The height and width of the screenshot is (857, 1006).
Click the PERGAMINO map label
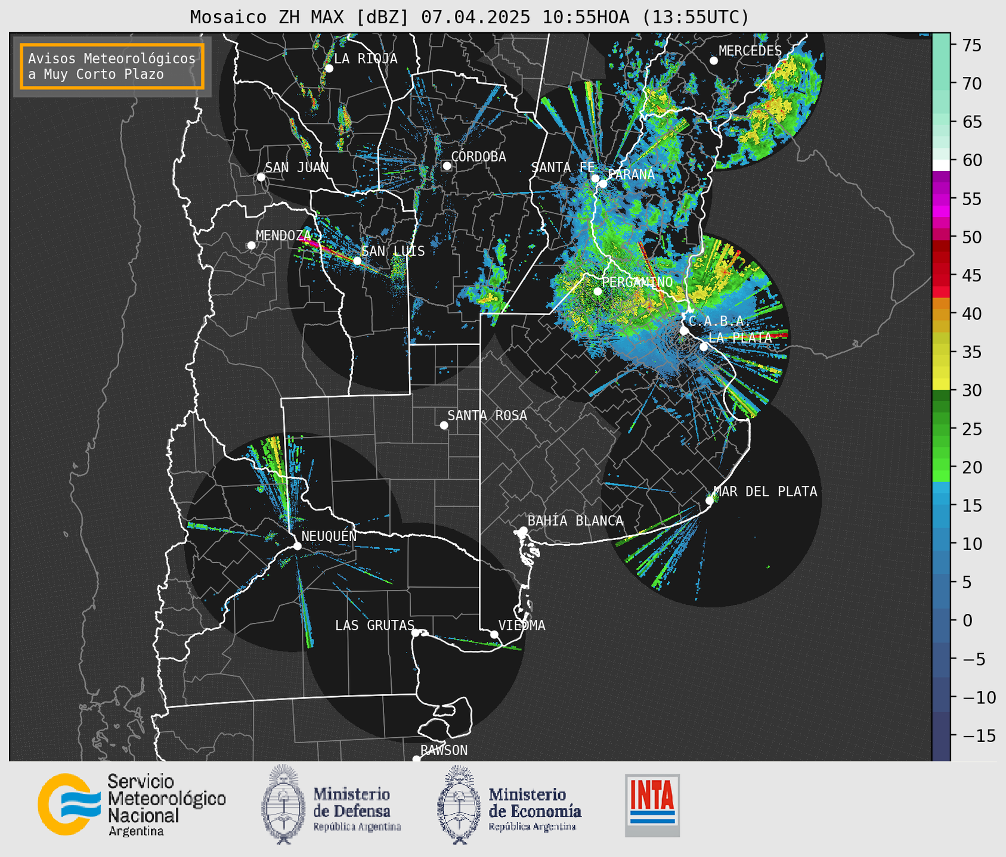pos(637,282)
